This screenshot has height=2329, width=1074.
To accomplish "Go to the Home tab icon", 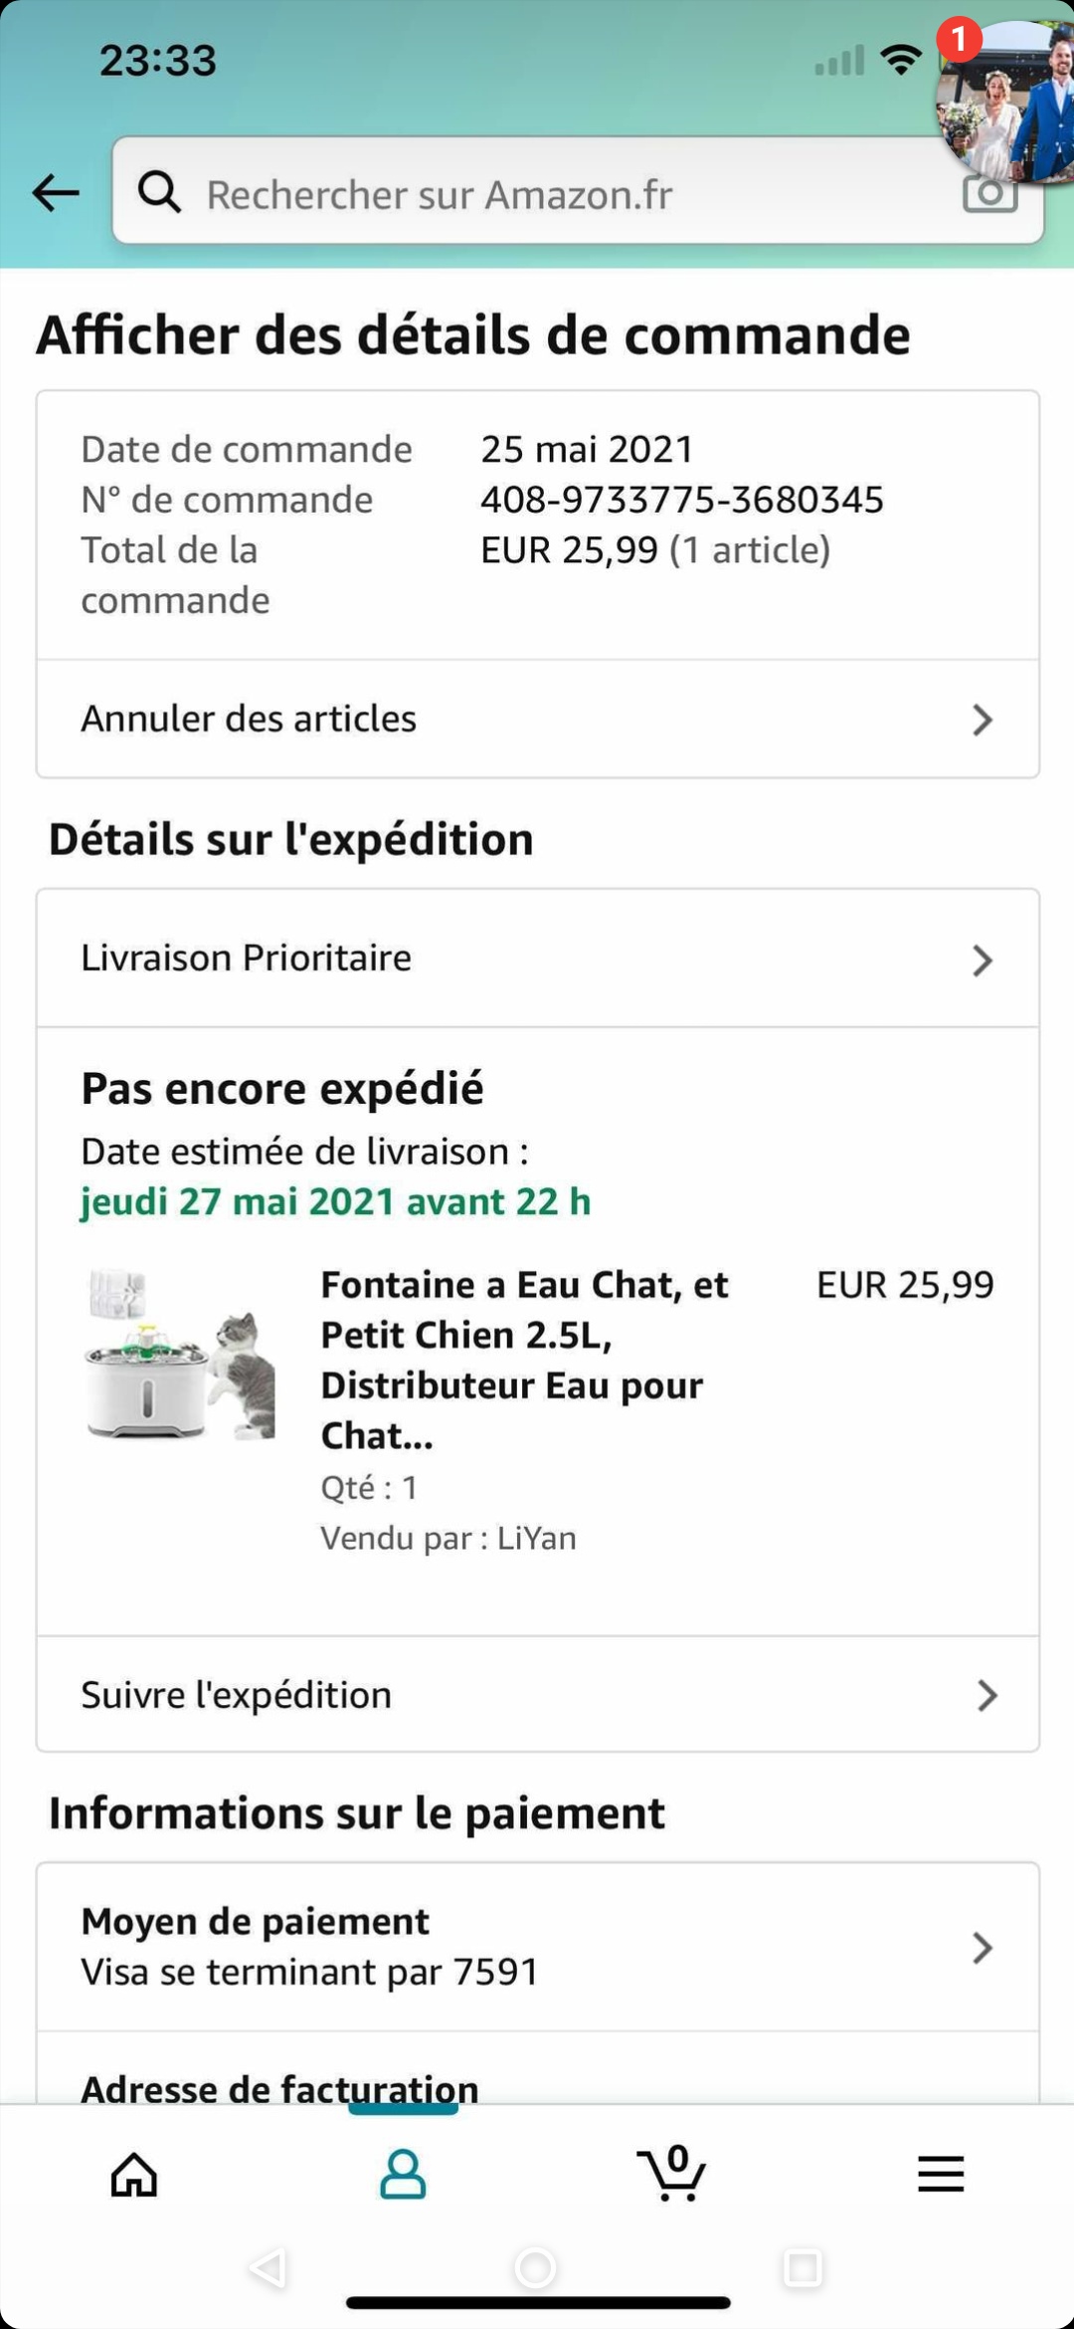I will click(x=134, y=2173).
